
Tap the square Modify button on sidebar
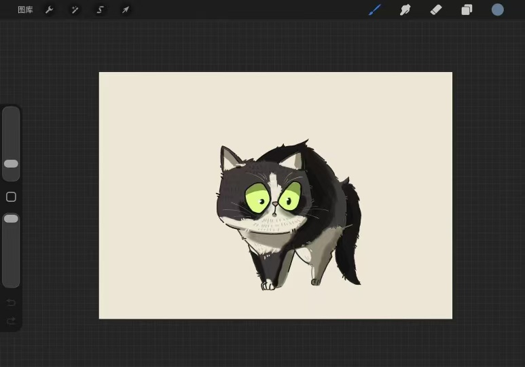11,197
